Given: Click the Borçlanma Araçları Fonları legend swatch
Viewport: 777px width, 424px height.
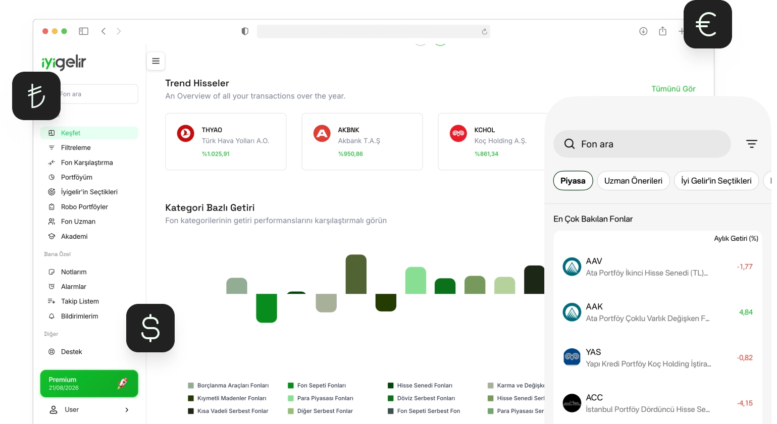Looking at the screenshot, I should tap(191, 386).
